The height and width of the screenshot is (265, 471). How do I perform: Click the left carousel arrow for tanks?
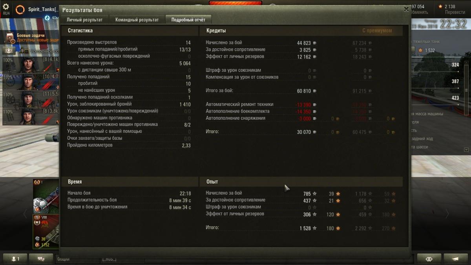[x=25, y=214]
